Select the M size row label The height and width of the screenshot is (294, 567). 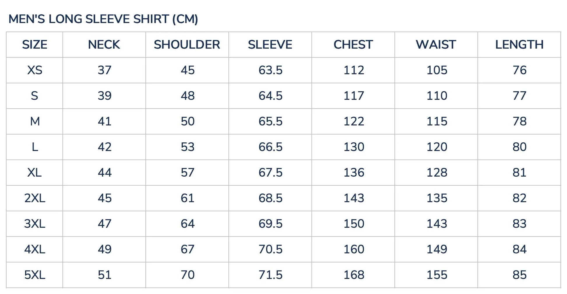(35, 121)
